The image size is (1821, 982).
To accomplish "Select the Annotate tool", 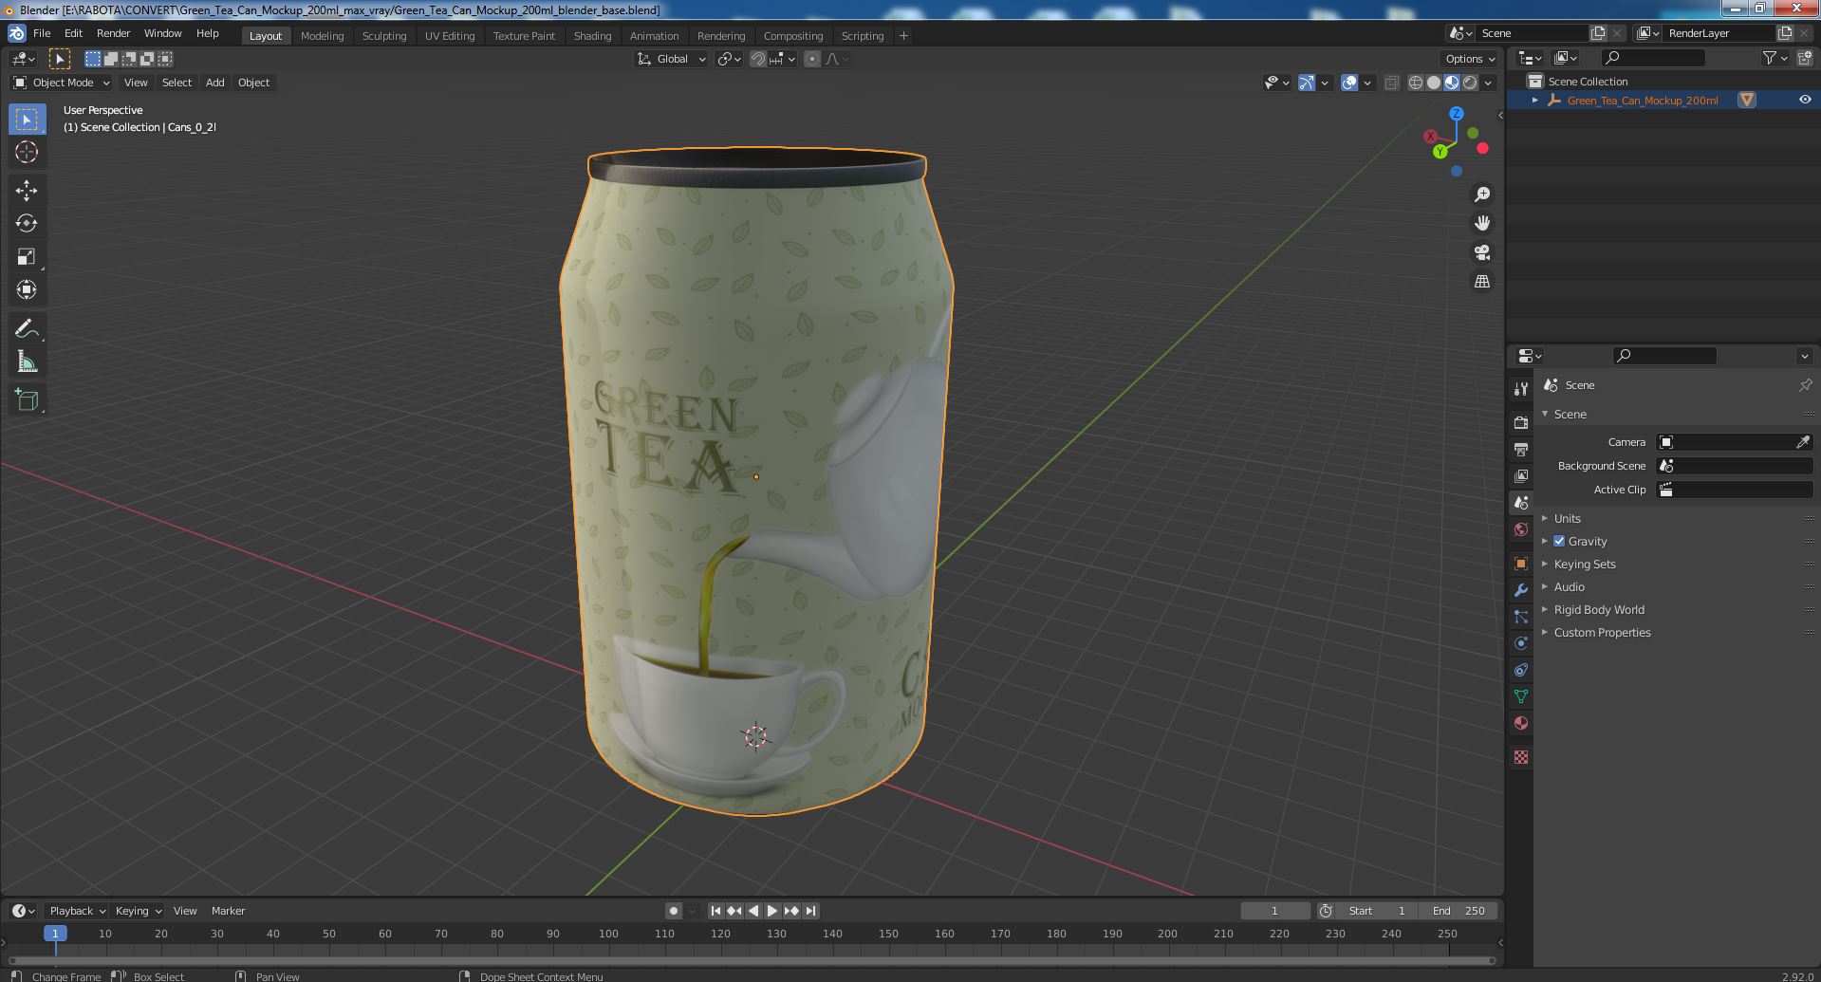I will tap(27, 329).
